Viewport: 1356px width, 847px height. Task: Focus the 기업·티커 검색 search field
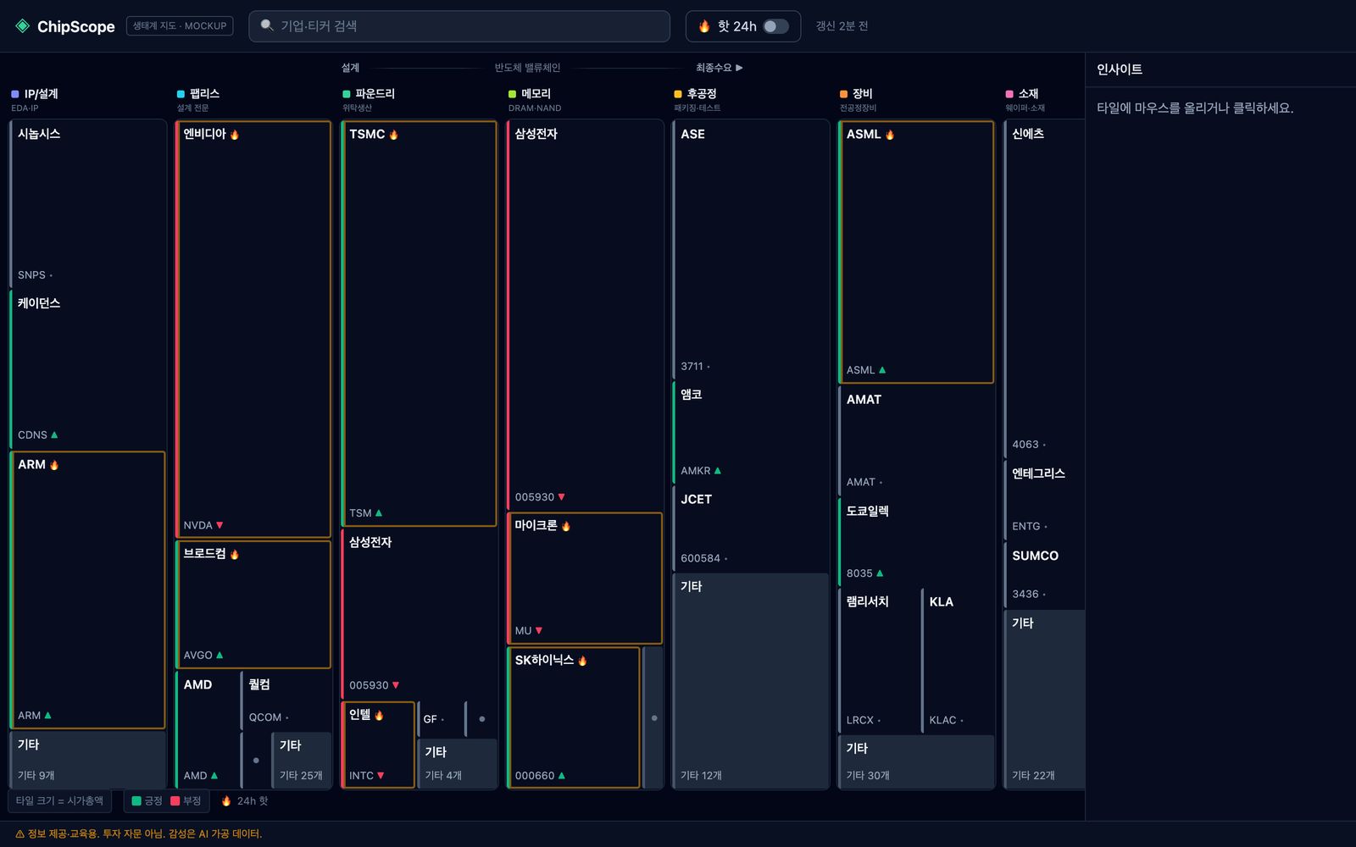coord(459,26)
